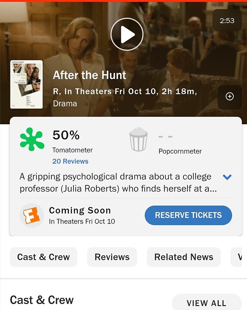247x310 pixels.
Task: Click the green Tomatometer splat icon
Action: (32, 139)
